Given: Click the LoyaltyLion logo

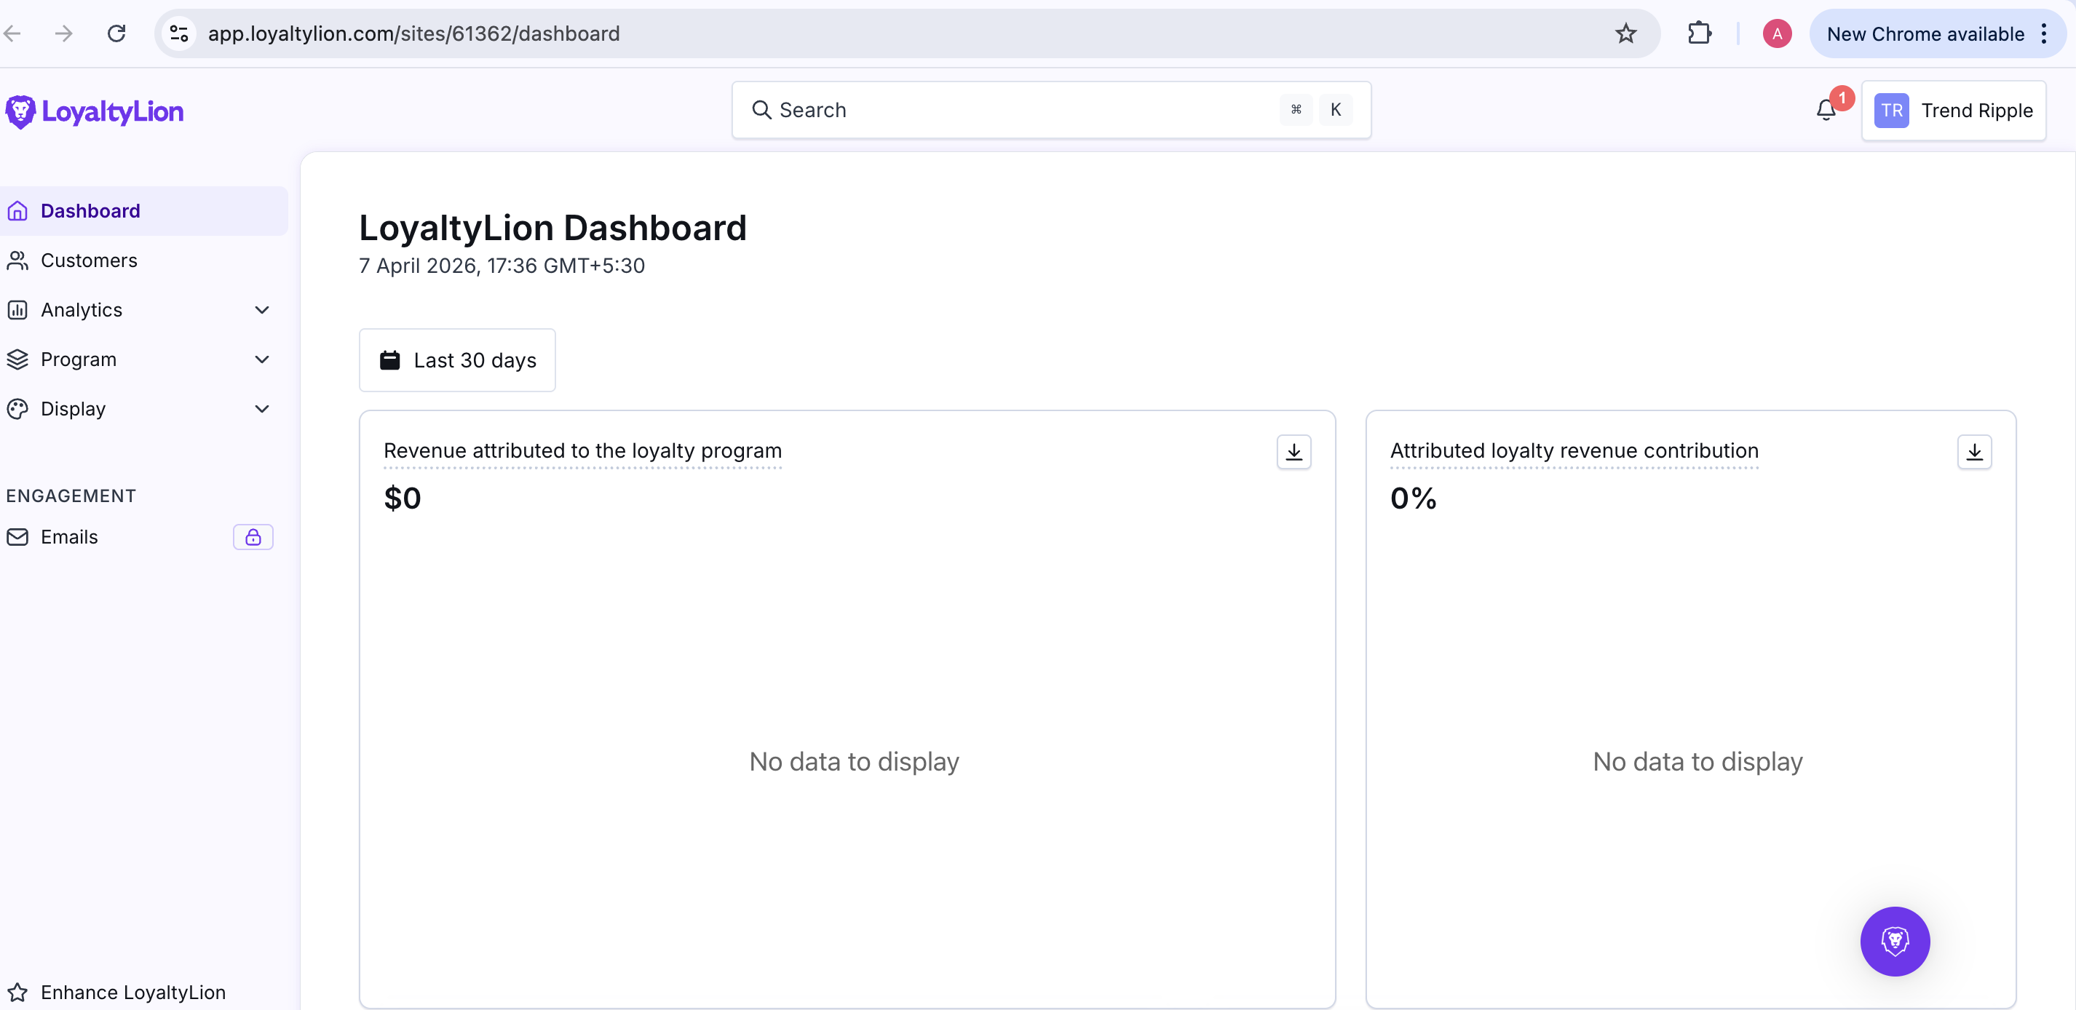Looking at the screenshot, I should (95, 111).
